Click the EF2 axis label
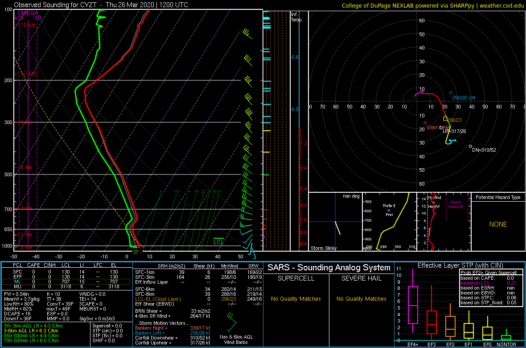The height and width of the screenshot is (348, 526). [x=450, y=344]
